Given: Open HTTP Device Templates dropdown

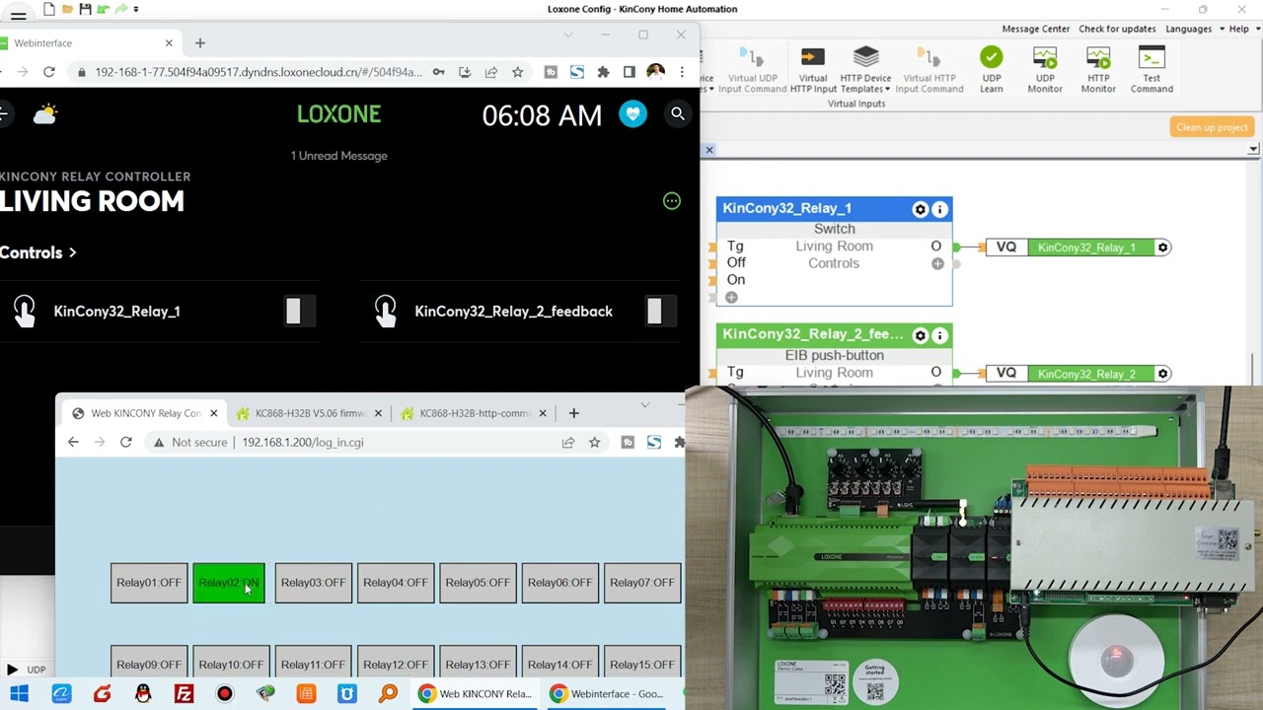Looking at the screenshot, I should [x=865, y=69].
